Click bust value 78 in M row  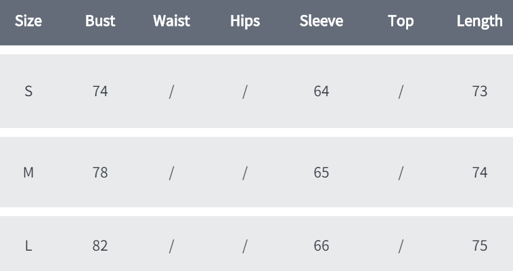point(100,172)
